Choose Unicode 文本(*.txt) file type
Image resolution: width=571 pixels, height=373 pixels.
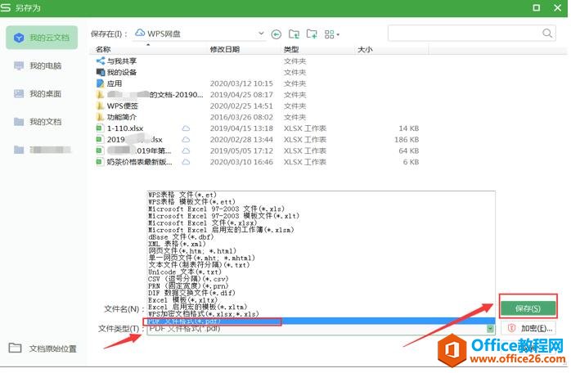185,272
